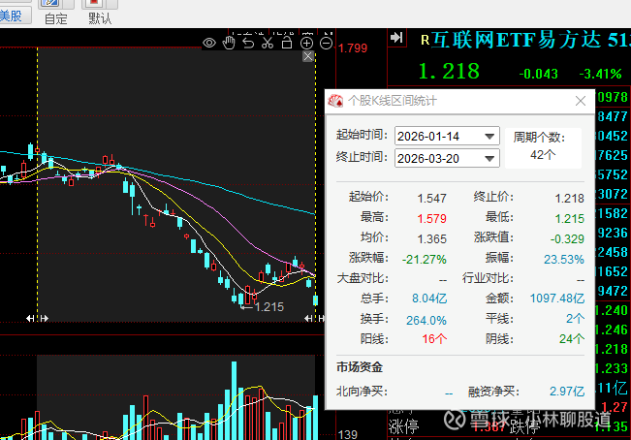The image size is (631, 440).
Task: Click the left range boundary handle arrows
Action: [x=38, y=319]
